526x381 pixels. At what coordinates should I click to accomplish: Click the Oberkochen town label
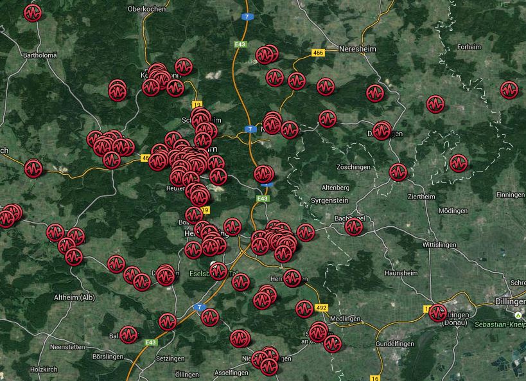146,9
